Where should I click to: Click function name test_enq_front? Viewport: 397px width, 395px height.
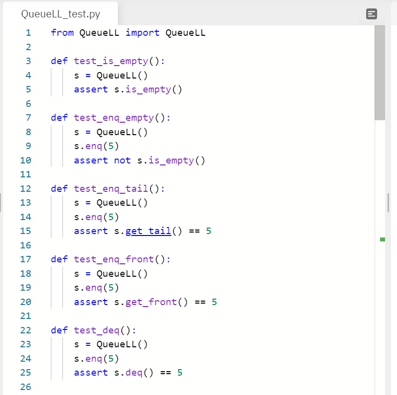tap(114, 259)
